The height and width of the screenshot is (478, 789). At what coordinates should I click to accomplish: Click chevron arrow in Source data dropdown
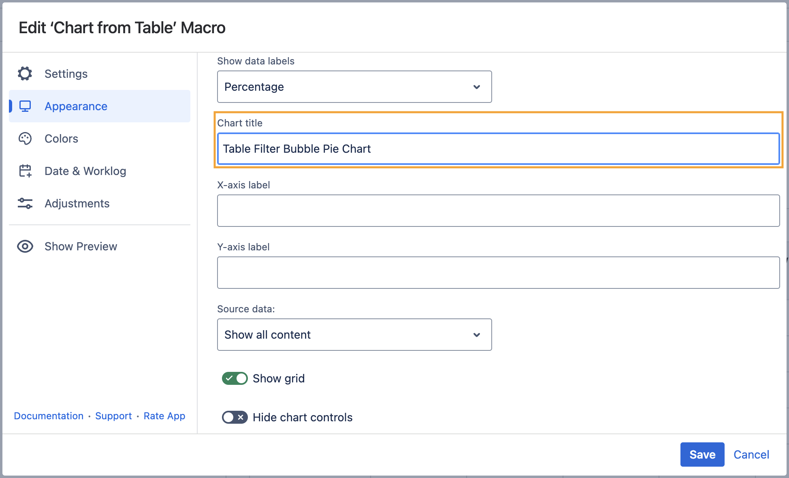(477, 335)
